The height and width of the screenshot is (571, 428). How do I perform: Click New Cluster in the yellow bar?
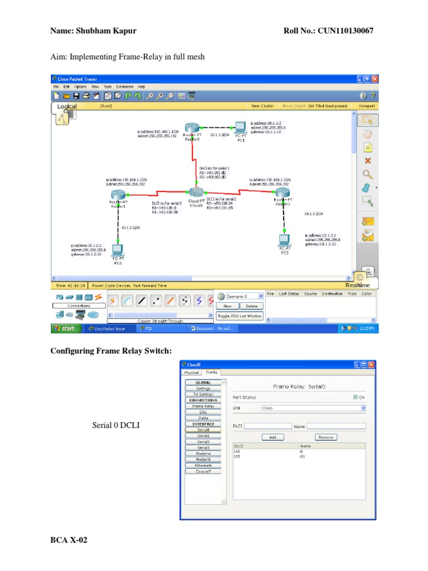[x=262, y=106]
